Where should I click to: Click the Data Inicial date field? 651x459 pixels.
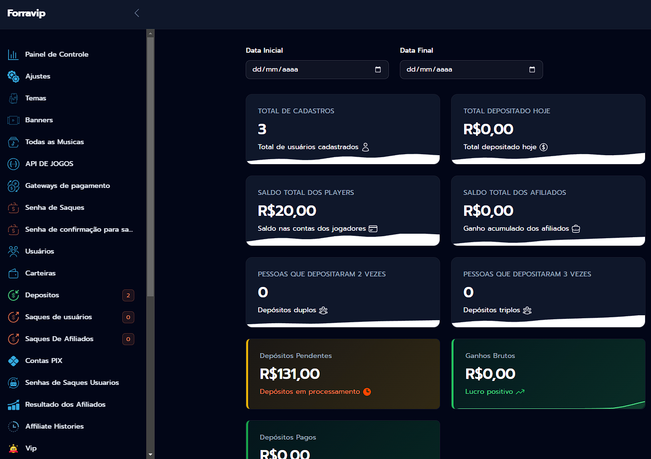pyautogui.click(x=317, y=70)
